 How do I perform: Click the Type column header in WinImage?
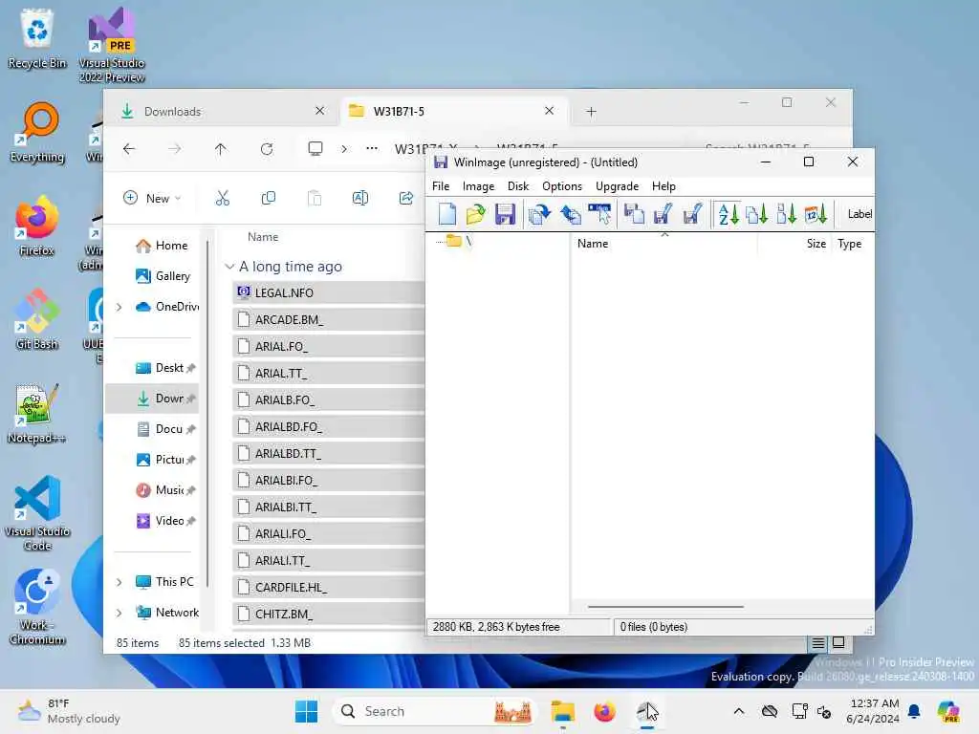click(x=852, y=244)
